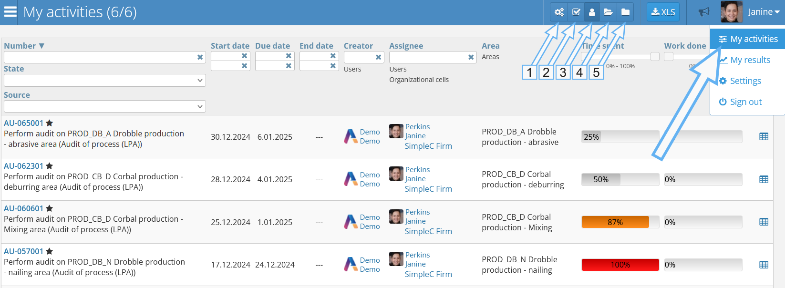Toggle the star next to AU-060601
The width and height of the screenshot is (785, 288).
(x=50, y=208)
